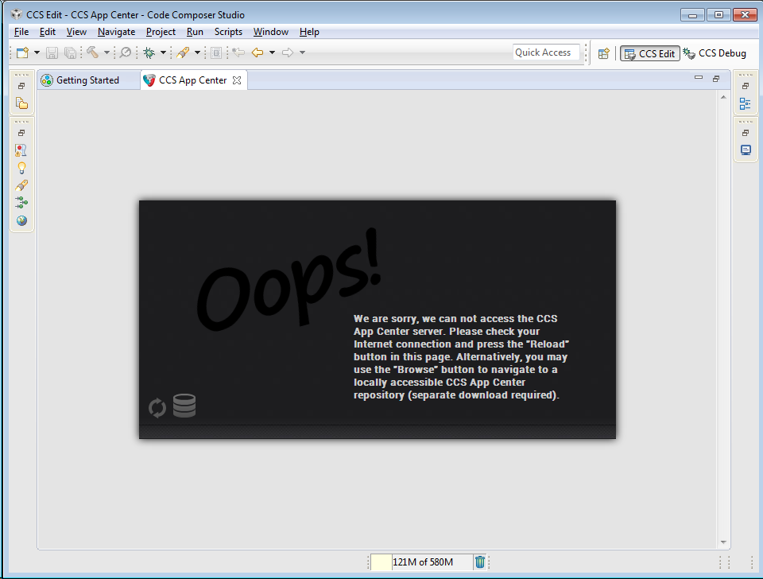This screenshot has width=763, height=579.
Task: Click the Last Edit Location icon
Action: click(238, 52)
